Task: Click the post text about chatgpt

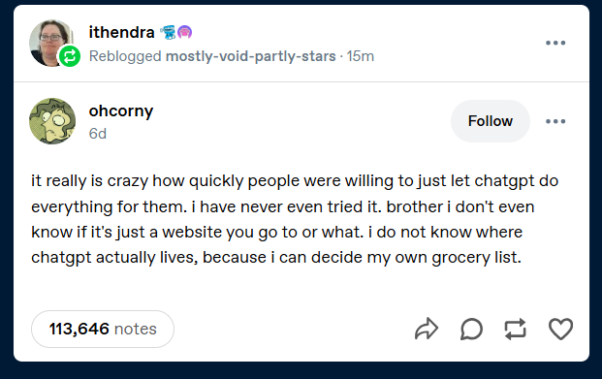Action: tap(295, 219)
